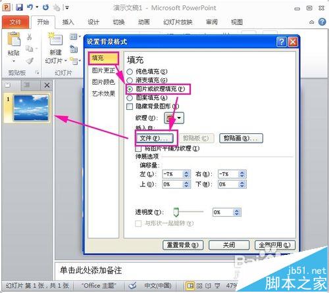
Task: Toggle Tile picture as texture checkbox
Action: [x=138, y=148]
